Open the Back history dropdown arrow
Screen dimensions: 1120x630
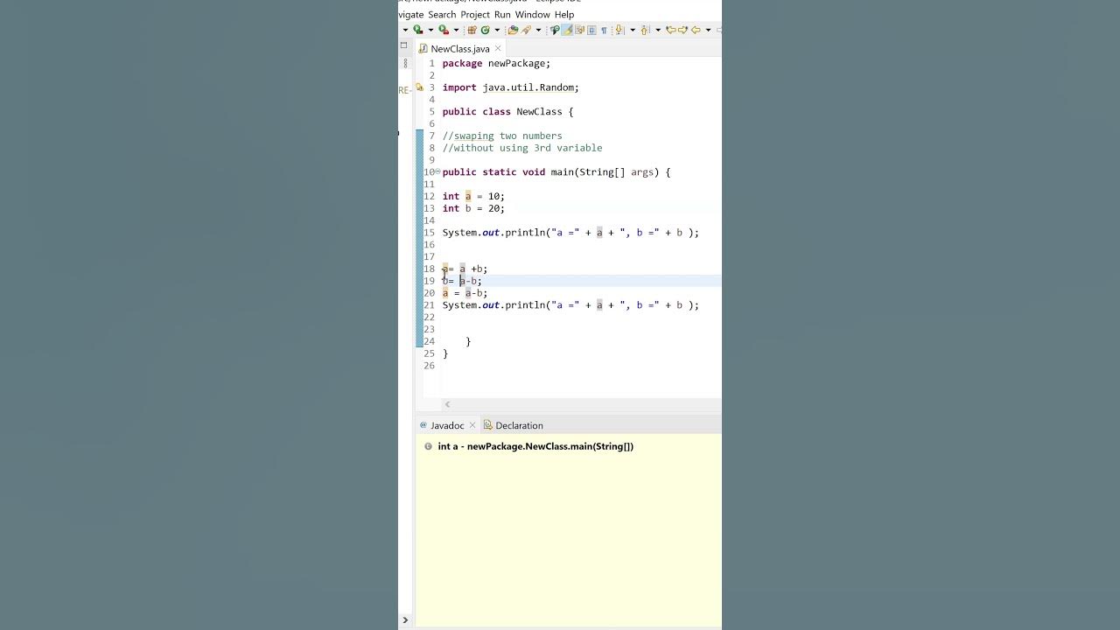(x=708, y=30)
